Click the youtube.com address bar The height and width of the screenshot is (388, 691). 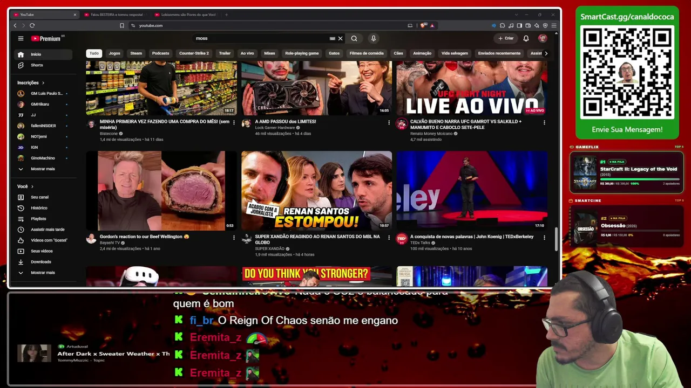(x=270, y=25)
